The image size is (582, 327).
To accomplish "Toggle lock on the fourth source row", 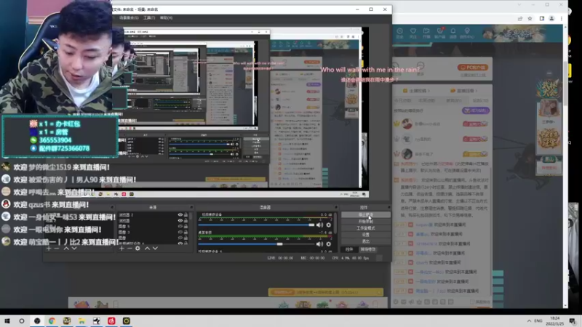I will pos(186,232).
